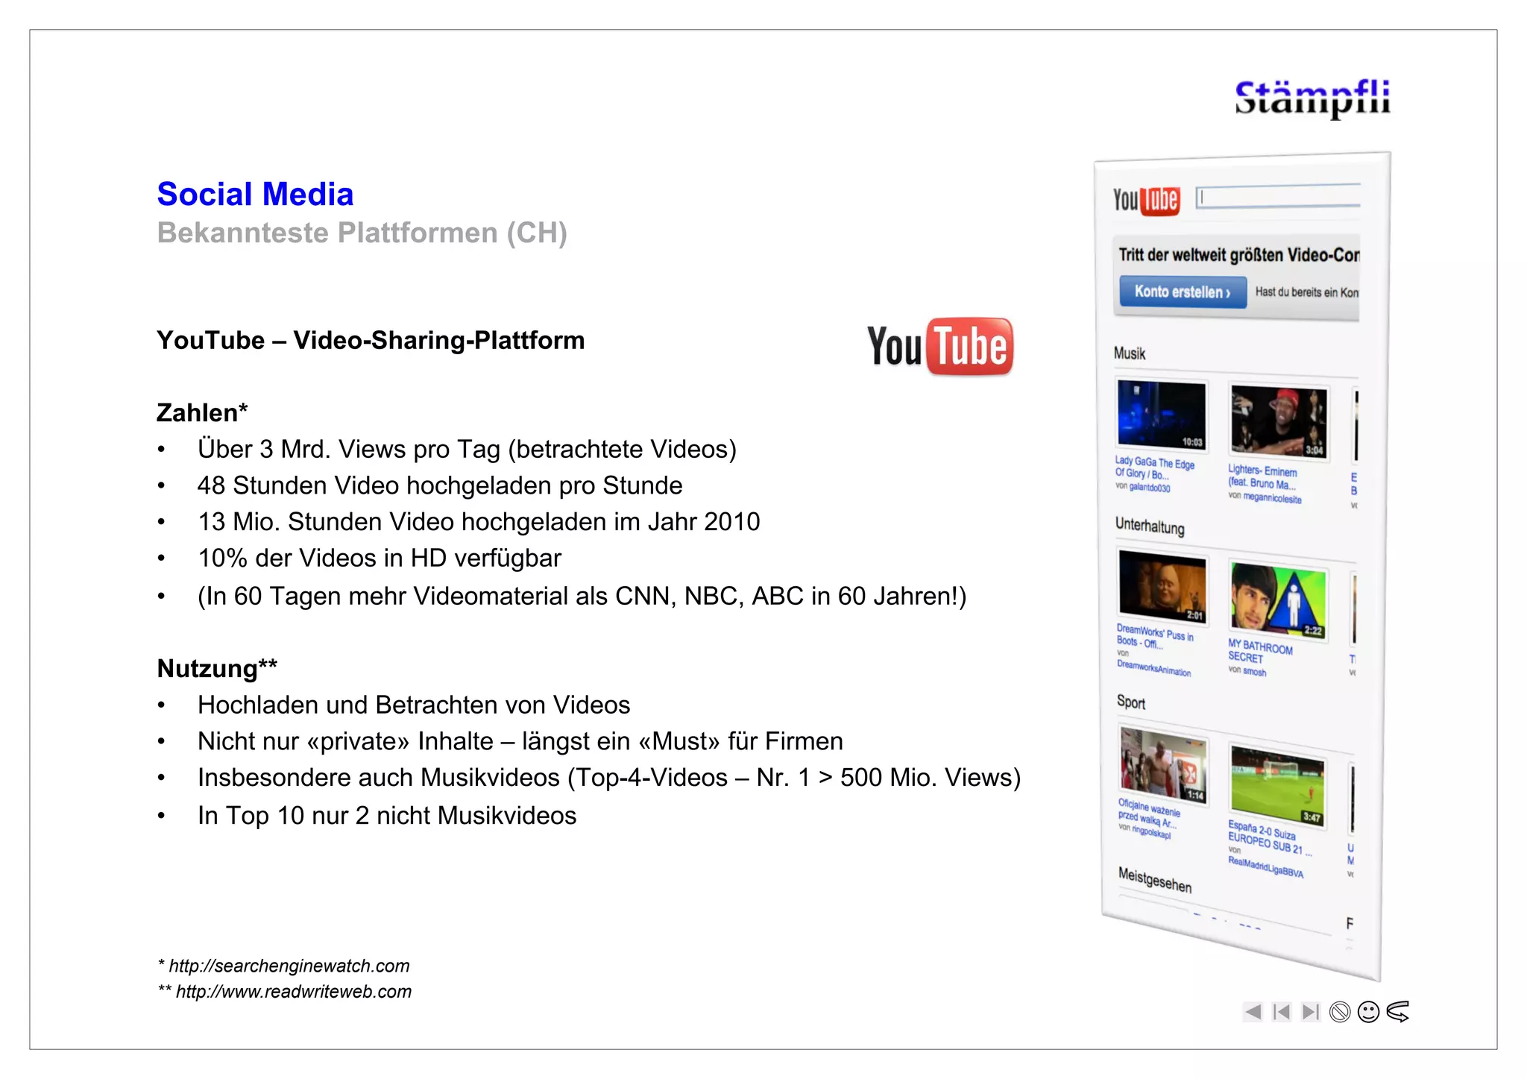Open the Oficjalne ważenie video thumbnail
The image size is (1527, 1079).
(1164, 764)
